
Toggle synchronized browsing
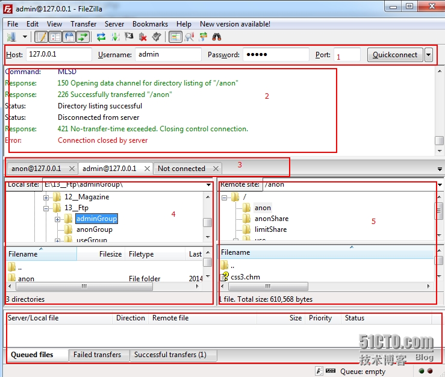203,37
